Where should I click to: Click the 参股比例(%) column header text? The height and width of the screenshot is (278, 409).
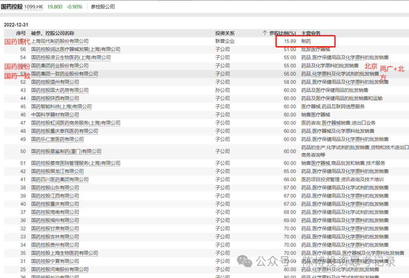click(283, 33)
